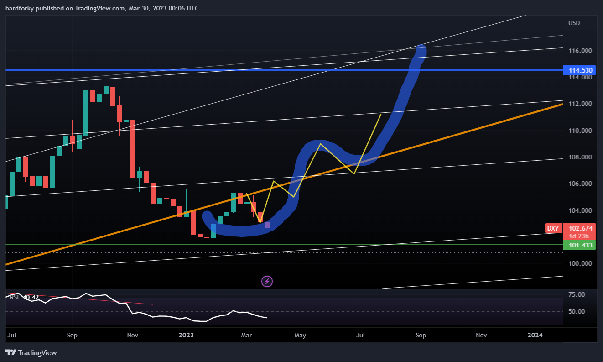This screenshot has width=603, height=362.
Task: Click the 102.674 current price label
Action: pos(580,228)
